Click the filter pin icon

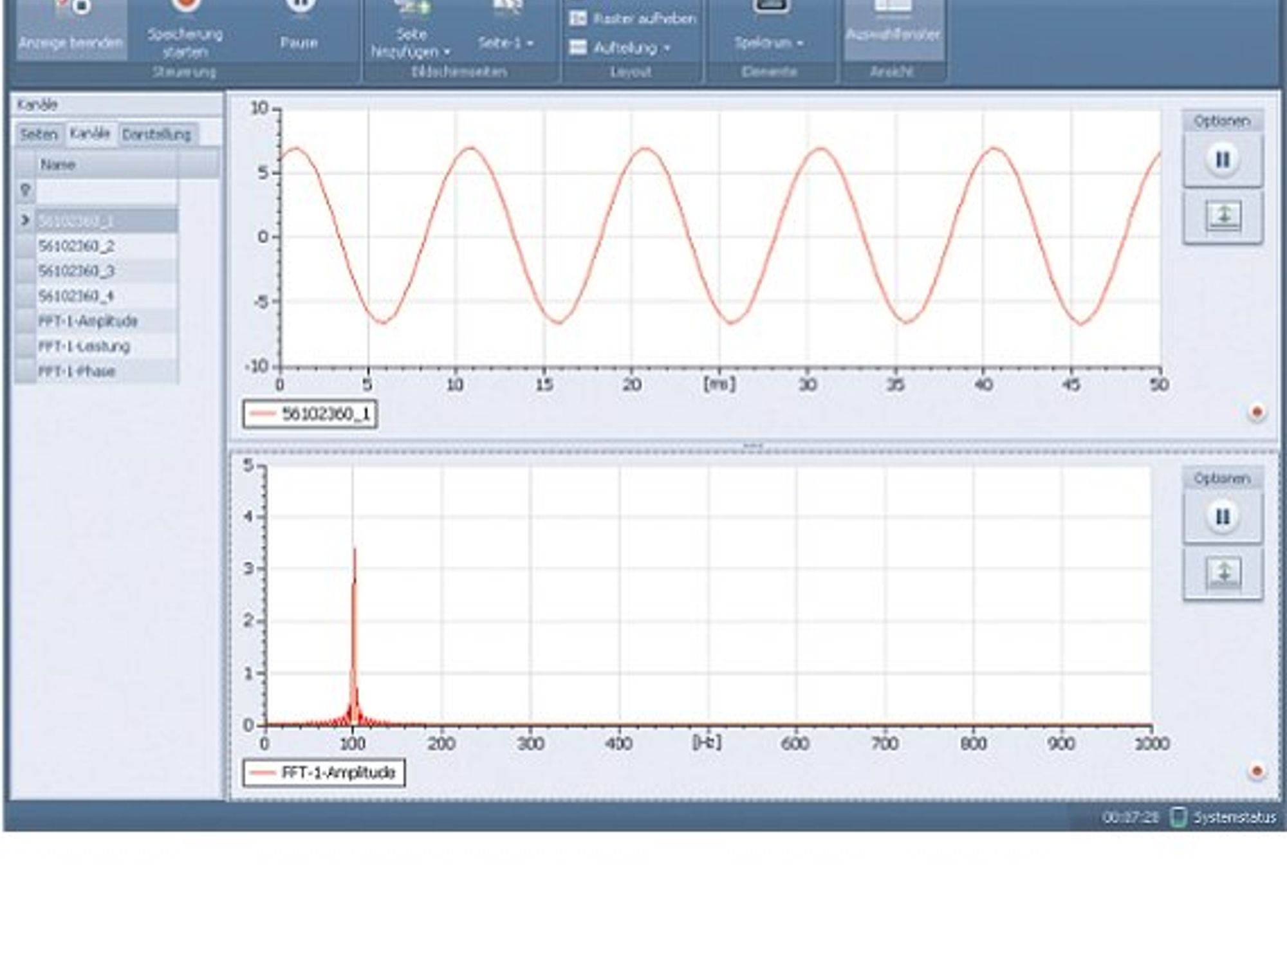26,190
